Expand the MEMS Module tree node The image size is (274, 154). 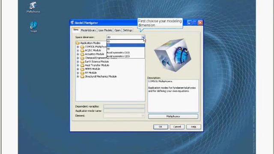tap(78, 69)
